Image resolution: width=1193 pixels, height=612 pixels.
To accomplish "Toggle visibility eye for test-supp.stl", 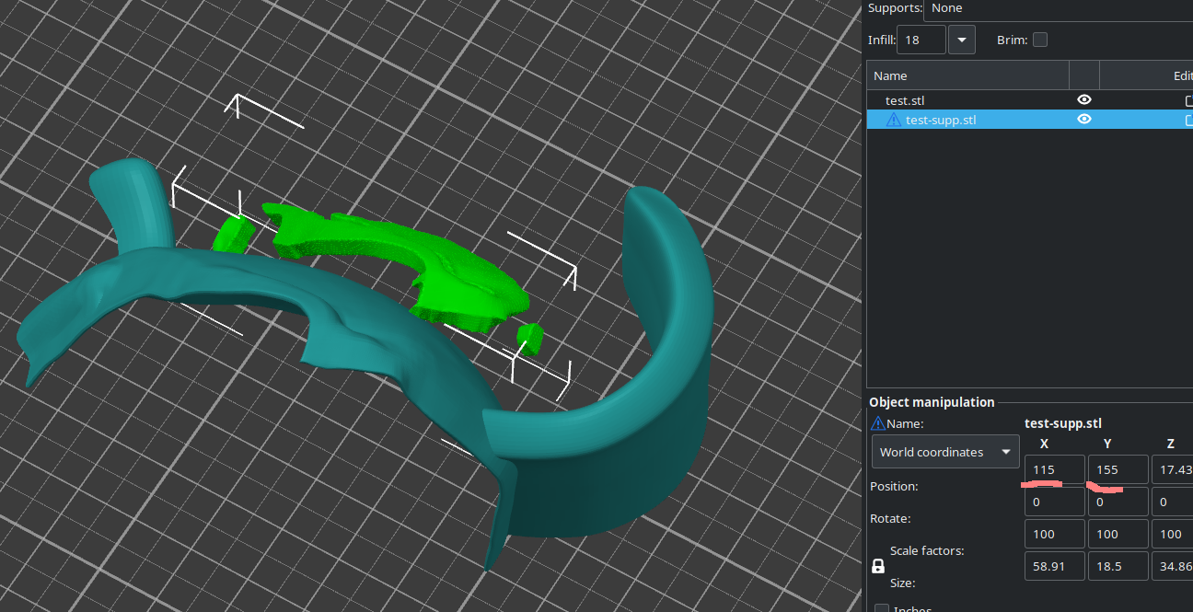I will tap(1084, 119).
